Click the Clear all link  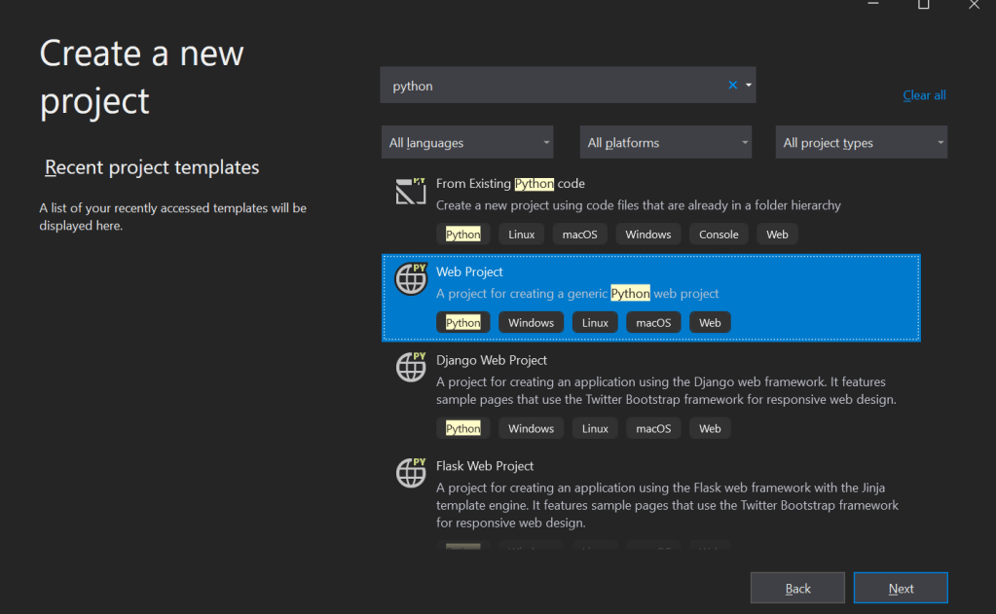pyautogui.click(x=924, y=95)
